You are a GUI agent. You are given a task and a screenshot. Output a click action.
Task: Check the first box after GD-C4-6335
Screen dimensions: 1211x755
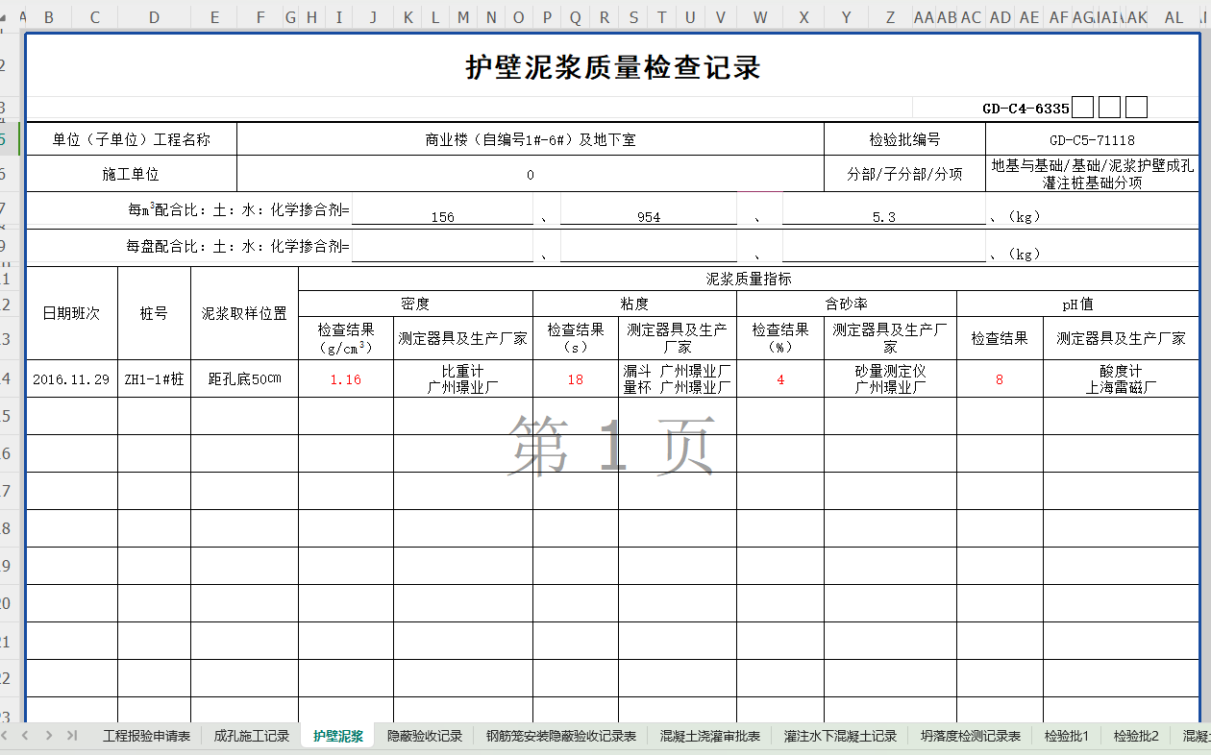(x=1082, y=108)
